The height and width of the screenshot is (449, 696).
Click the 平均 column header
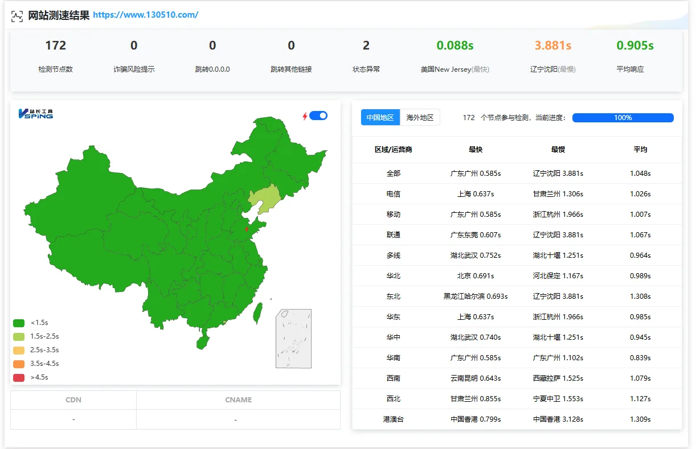coord(640,150)
